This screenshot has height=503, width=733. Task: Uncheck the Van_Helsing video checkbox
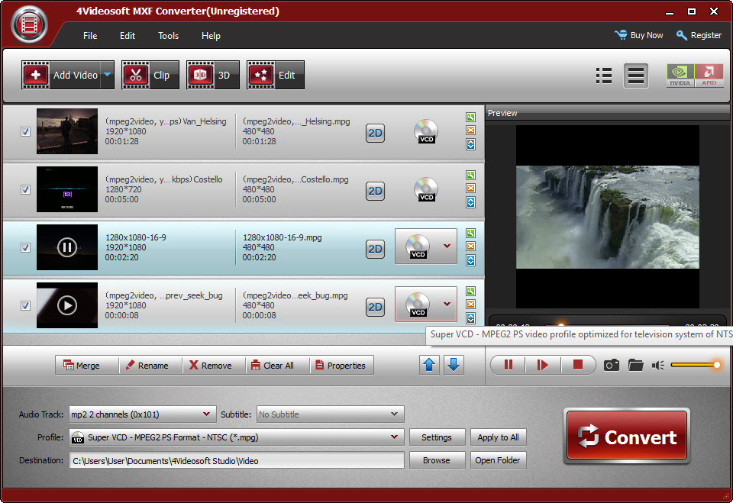[x=26, y=132]
